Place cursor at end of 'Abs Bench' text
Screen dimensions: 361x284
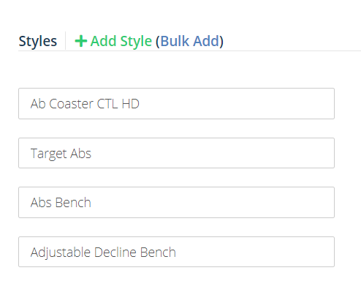tap(91, 203)
